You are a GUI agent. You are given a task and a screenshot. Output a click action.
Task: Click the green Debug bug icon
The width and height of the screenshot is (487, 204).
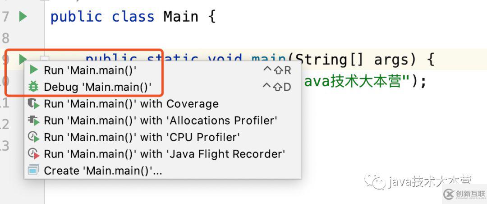click(33, 87)
